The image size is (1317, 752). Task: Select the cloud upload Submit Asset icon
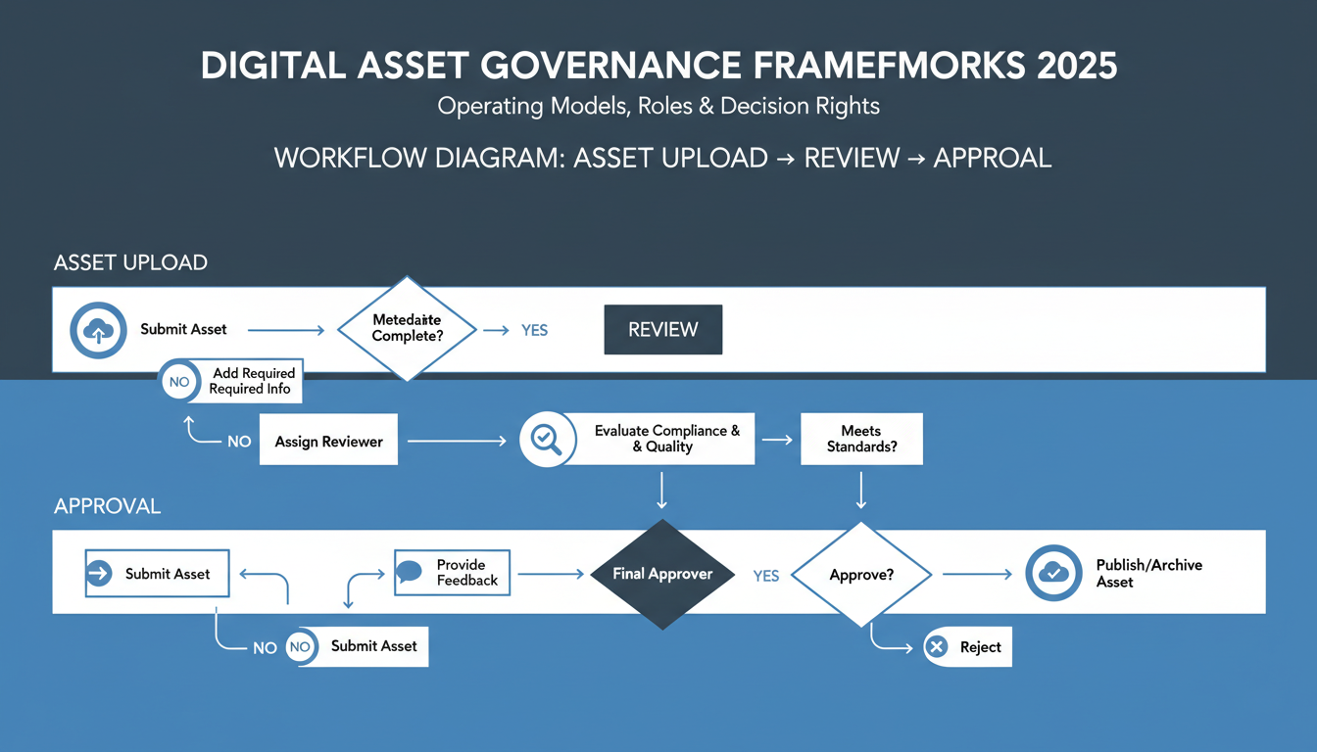tap(98, 330)
